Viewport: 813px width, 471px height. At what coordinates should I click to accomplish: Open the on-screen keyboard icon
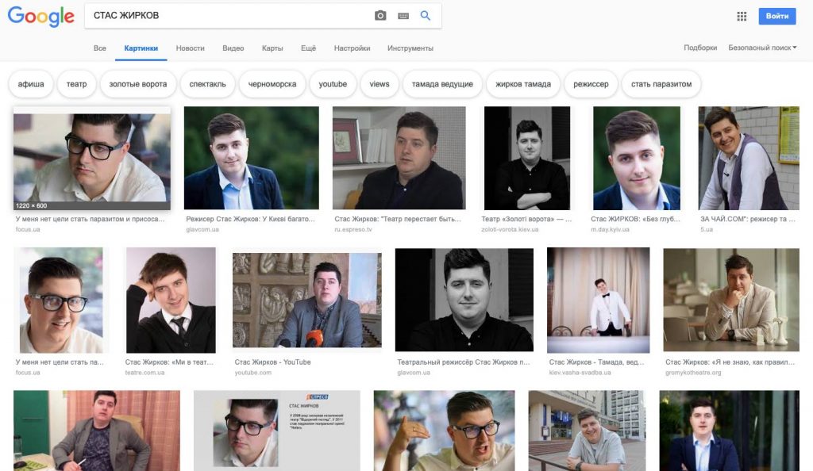click(x=403, y=16)
